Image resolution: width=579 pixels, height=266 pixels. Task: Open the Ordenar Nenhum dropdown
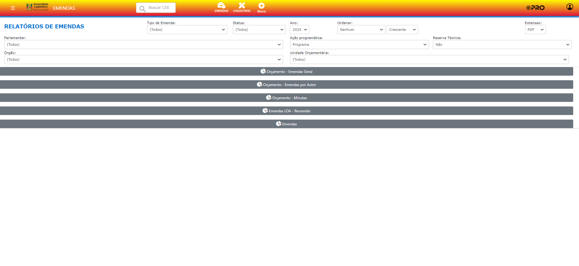point(361,30)
